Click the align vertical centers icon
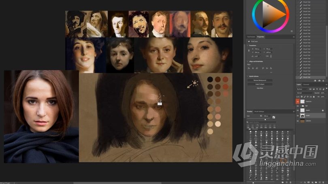Image resolution: width=328 pixels, height=184 pixels. [267, 68]
